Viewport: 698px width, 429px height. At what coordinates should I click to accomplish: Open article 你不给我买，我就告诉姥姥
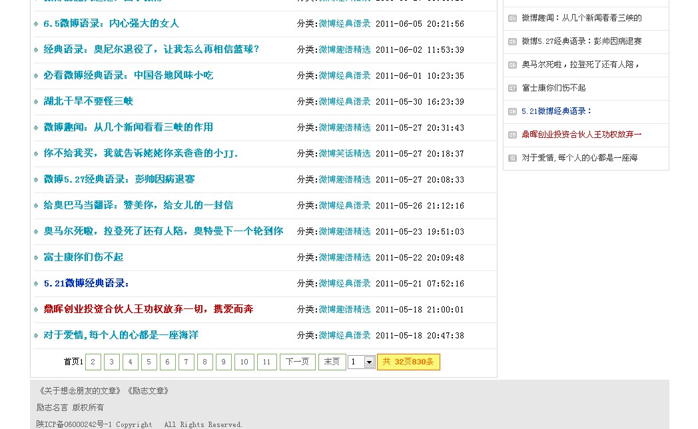pyautogui.click(x=141, y=153)
